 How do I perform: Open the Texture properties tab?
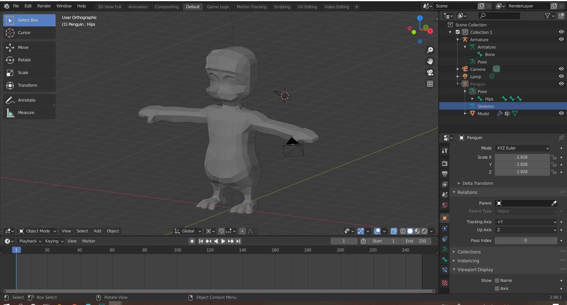click(445, 283)
